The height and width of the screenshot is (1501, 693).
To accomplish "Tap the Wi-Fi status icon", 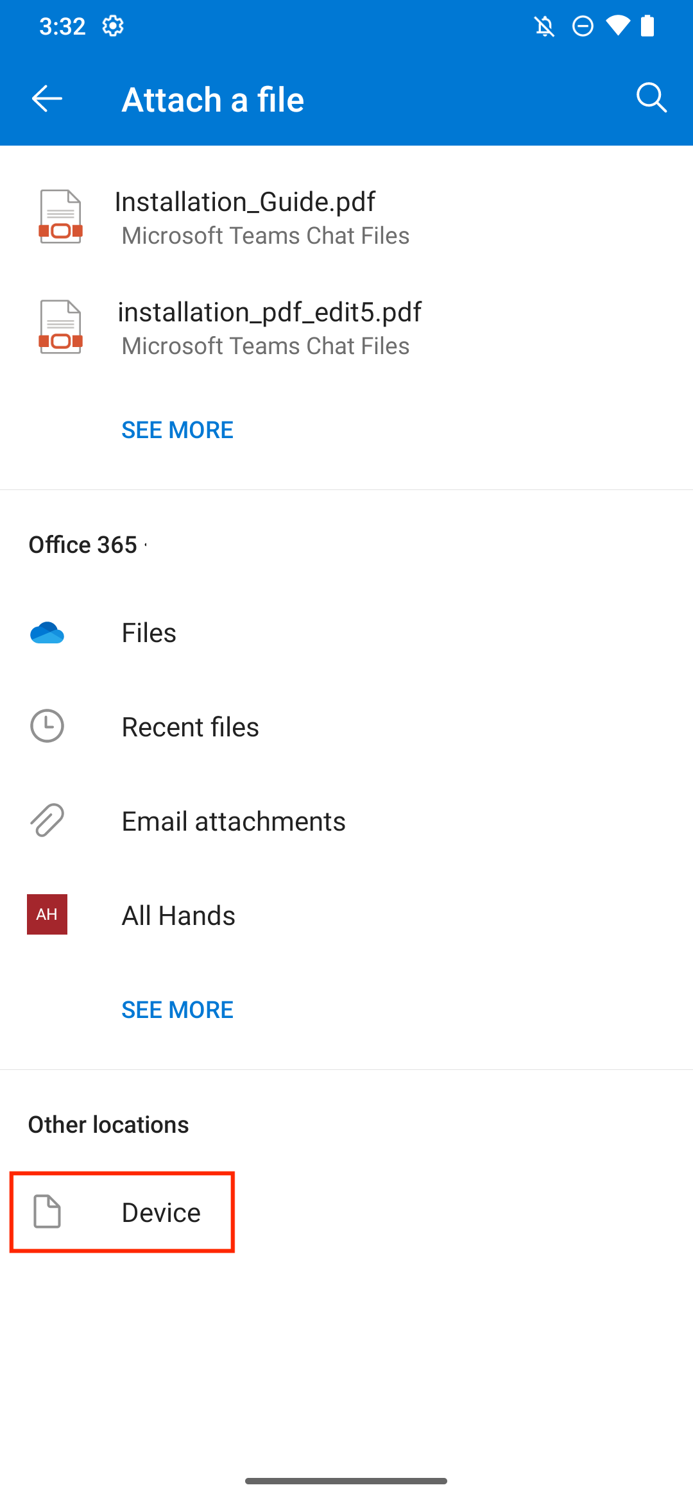I will [618, 26].
